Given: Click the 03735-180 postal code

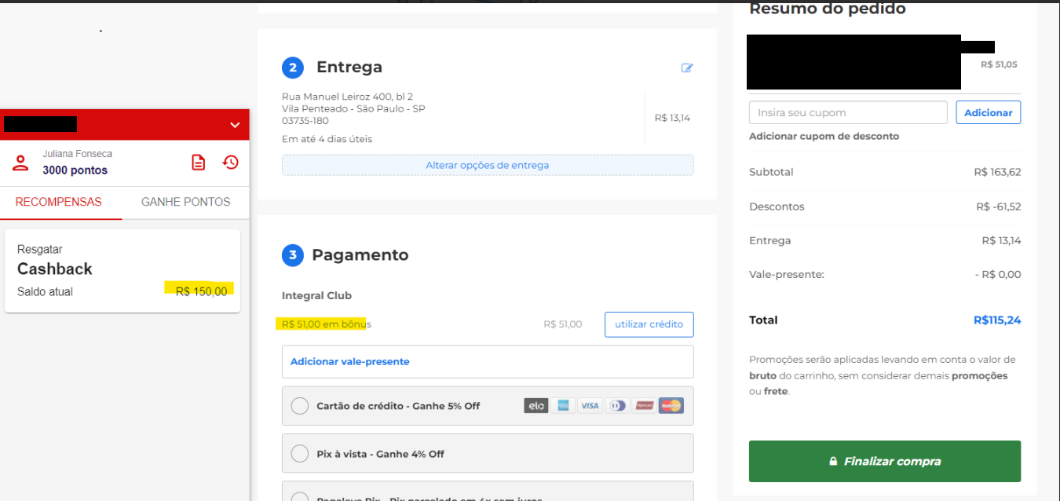Looking at the screenshot, I should point(305,121).
